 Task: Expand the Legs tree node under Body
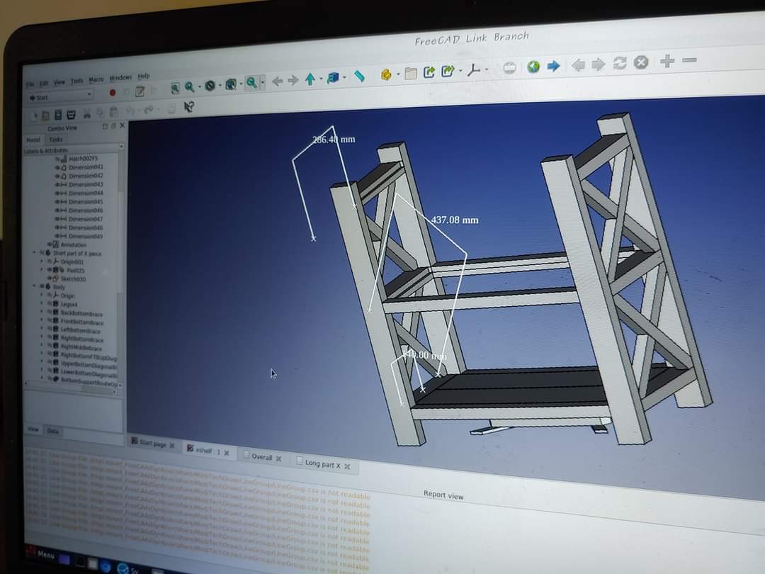(41, 304)
